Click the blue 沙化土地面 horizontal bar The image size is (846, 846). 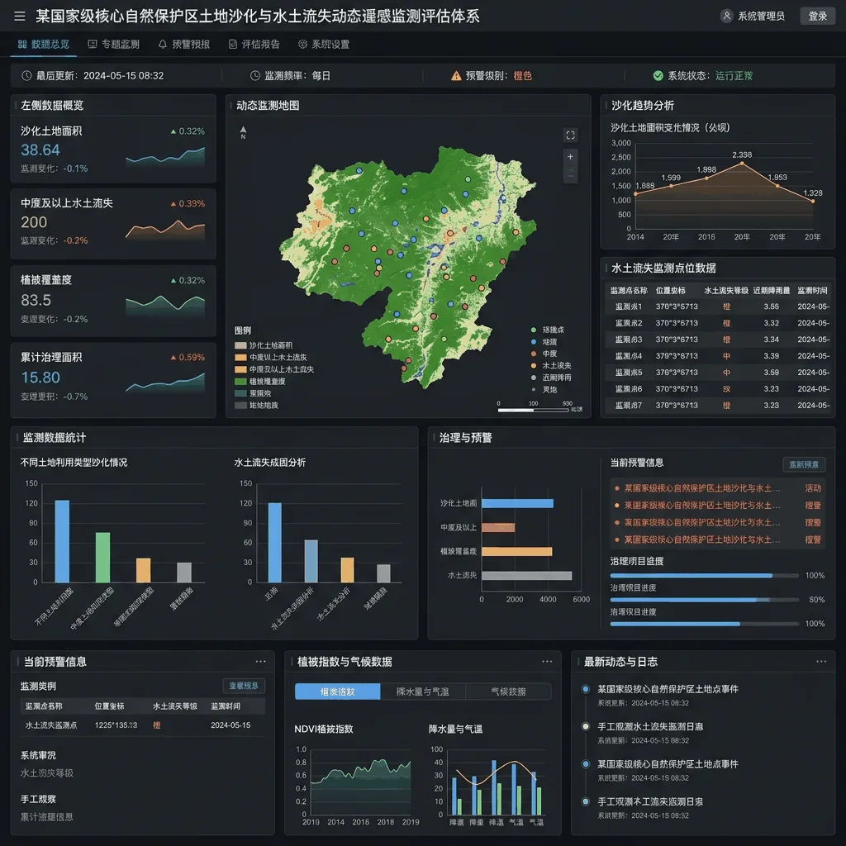click(517, 503)
